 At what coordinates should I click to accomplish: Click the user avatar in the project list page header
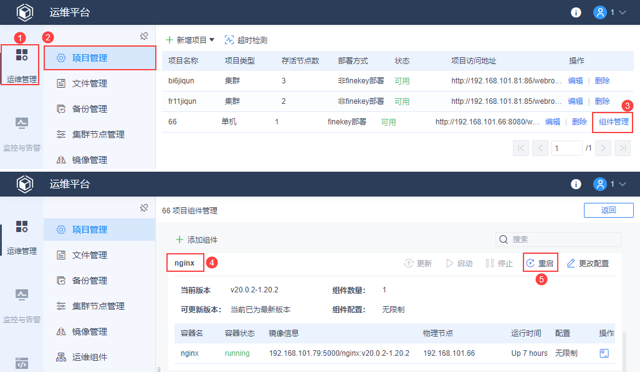pyautogui.click(x=599, y=12)
